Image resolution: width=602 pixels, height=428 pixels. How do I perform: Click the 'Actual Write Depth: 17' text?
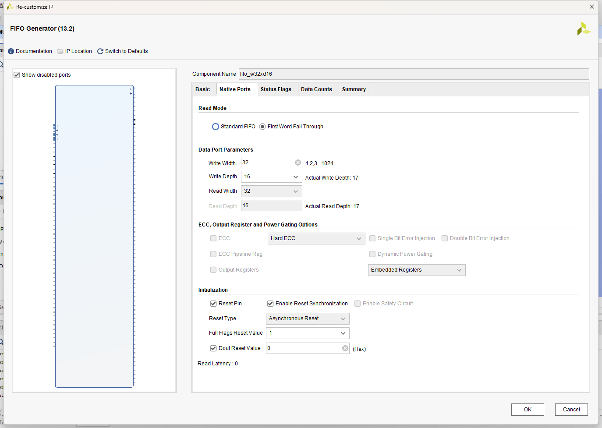click(332, 178)
